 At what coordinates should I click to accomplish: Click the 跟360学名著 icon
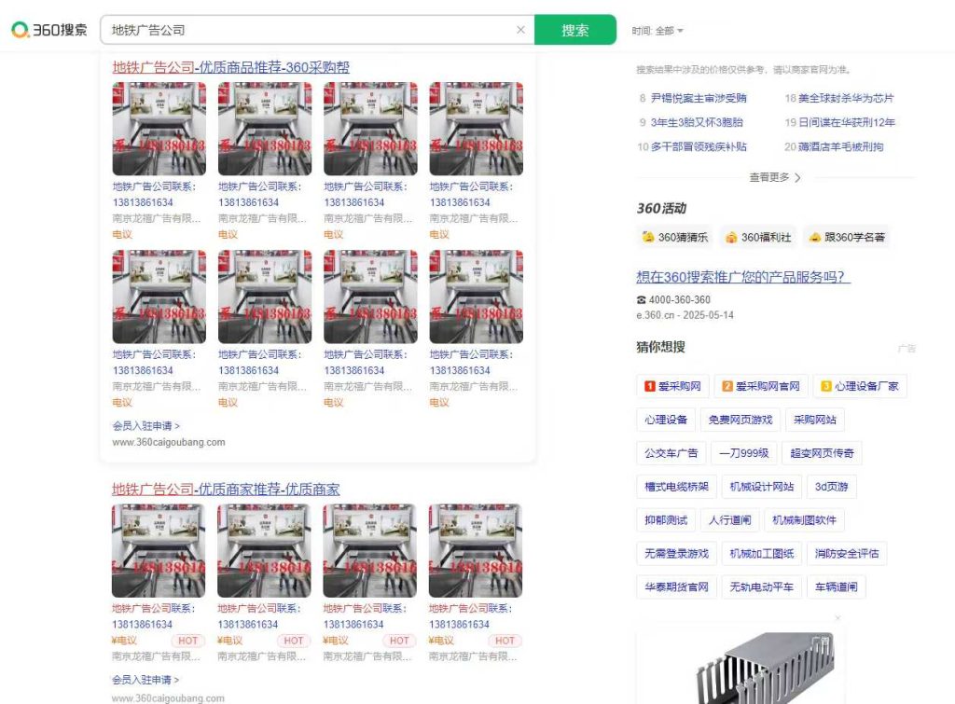coord(814,237)
